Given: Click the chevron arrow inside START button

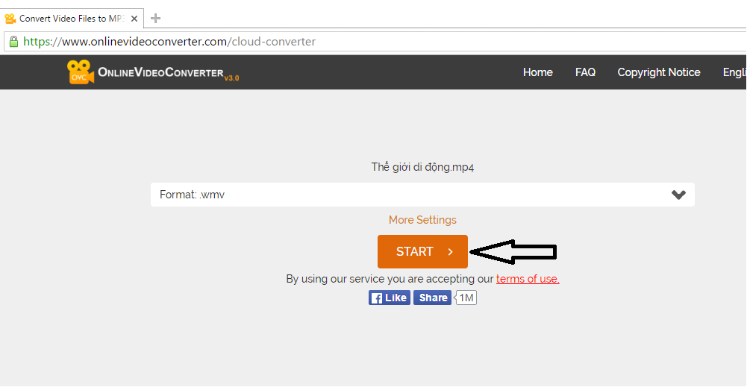Looking at the screenshot, I should pyautogui.click(x=450, y=252).
